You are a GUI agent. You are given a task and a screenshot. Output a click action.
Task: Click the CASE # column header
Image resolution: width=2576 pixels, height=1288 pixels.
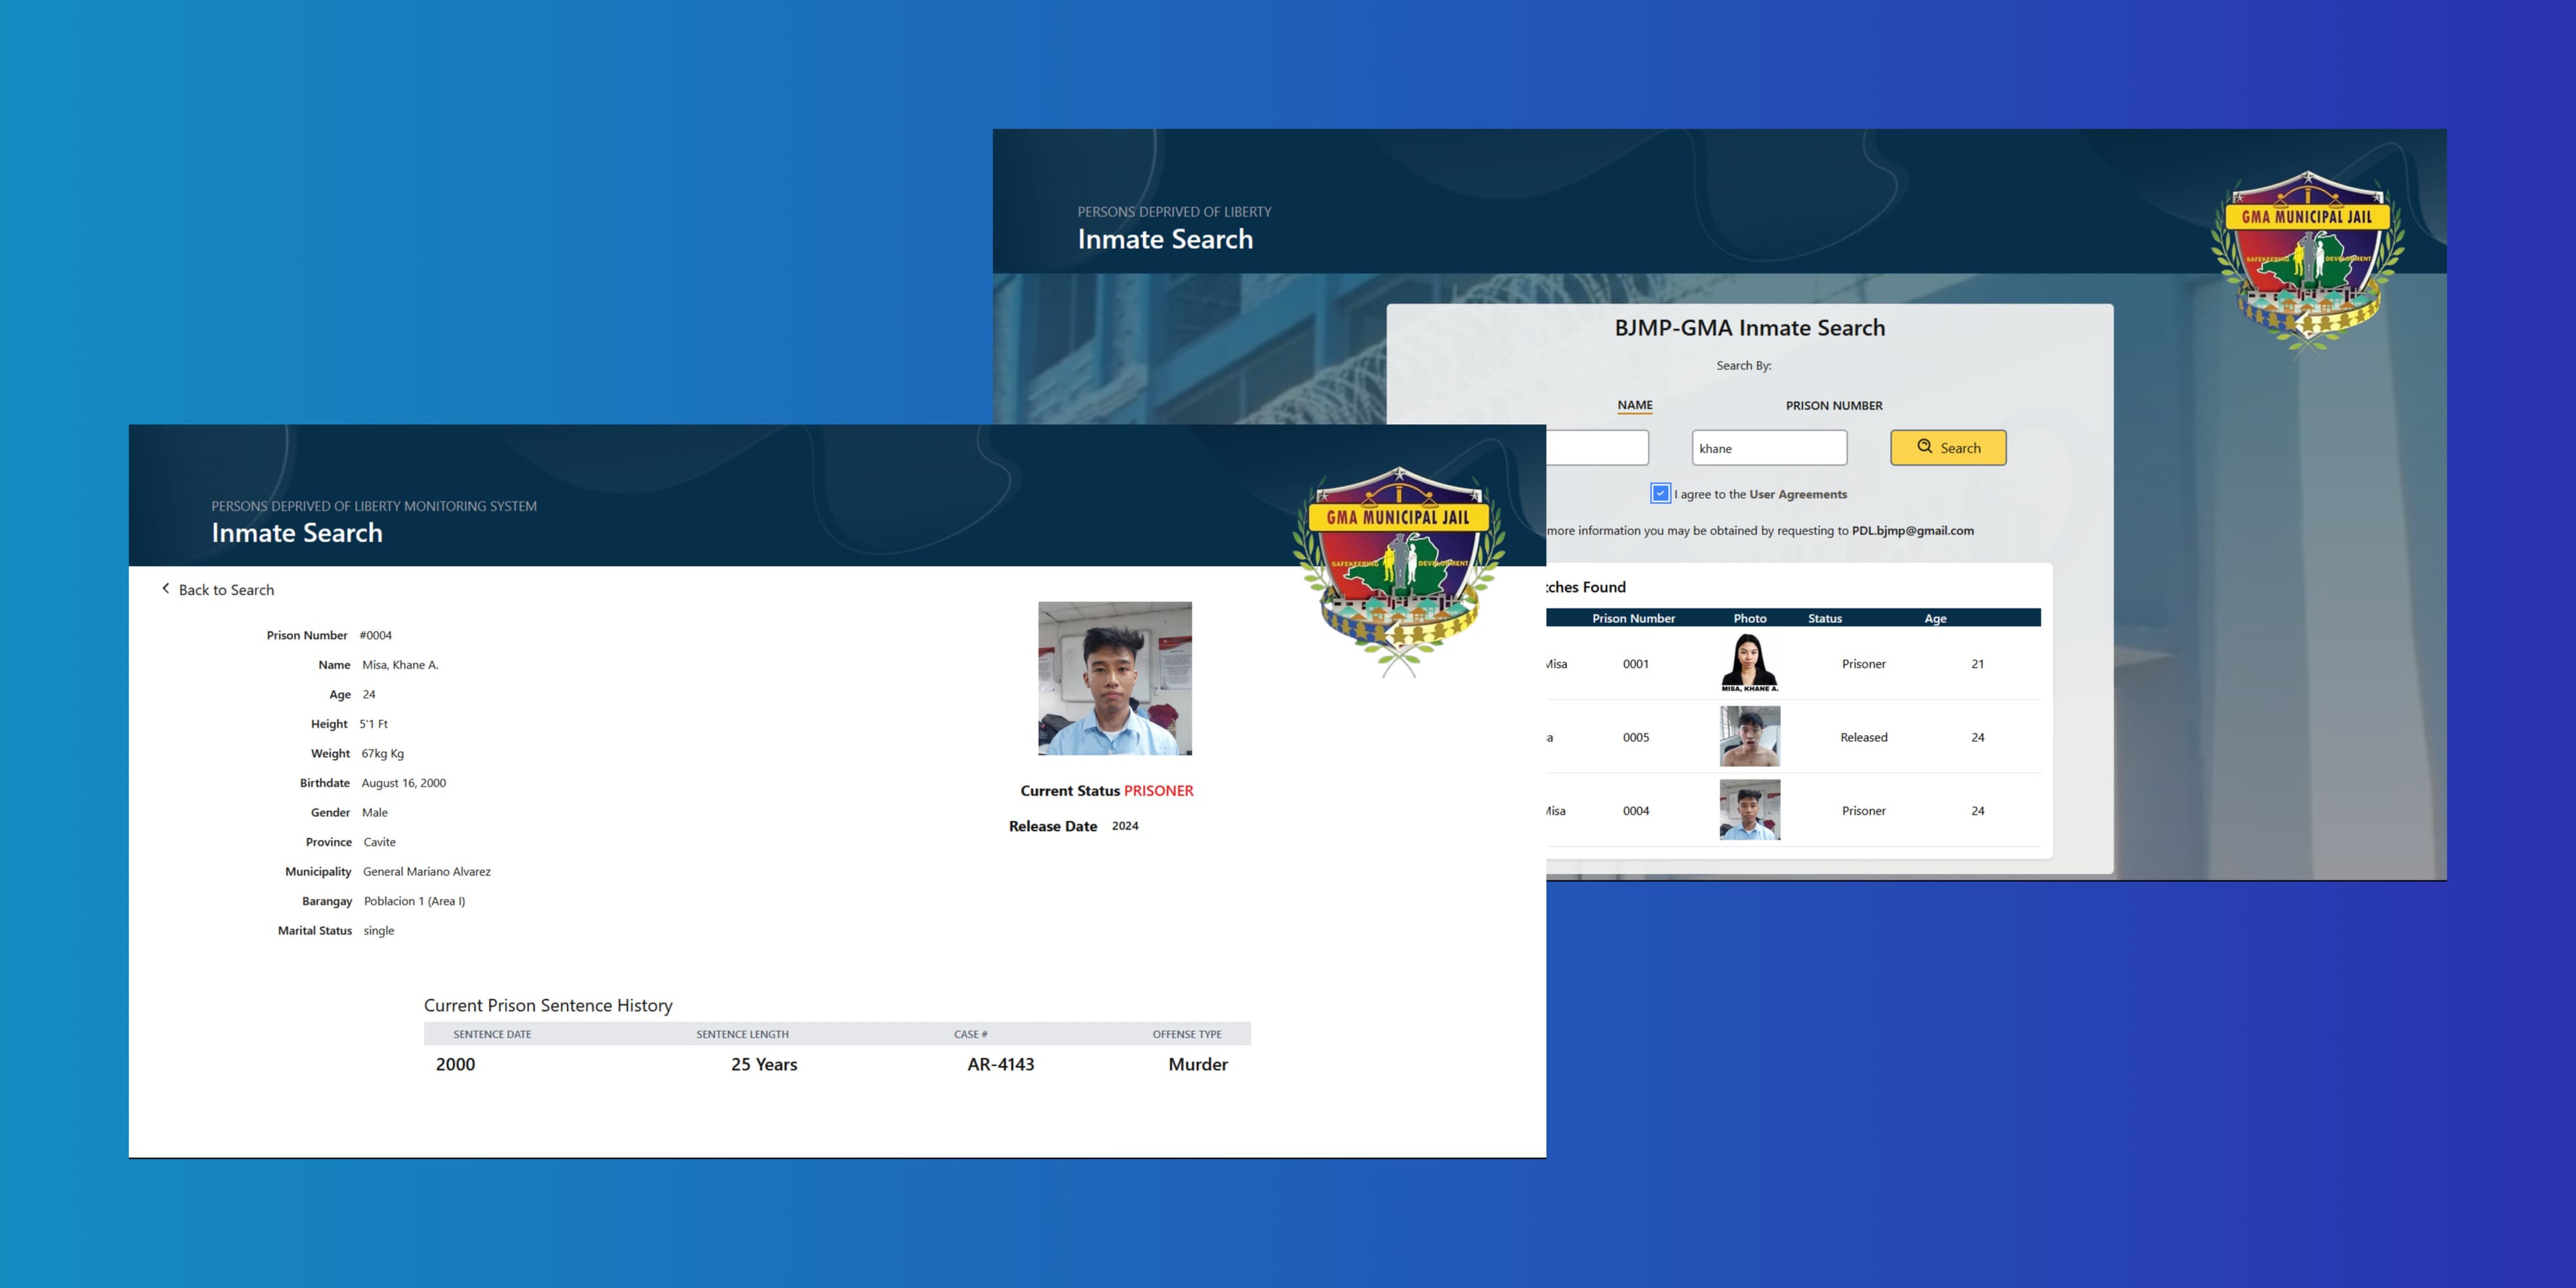point(970,1034)
